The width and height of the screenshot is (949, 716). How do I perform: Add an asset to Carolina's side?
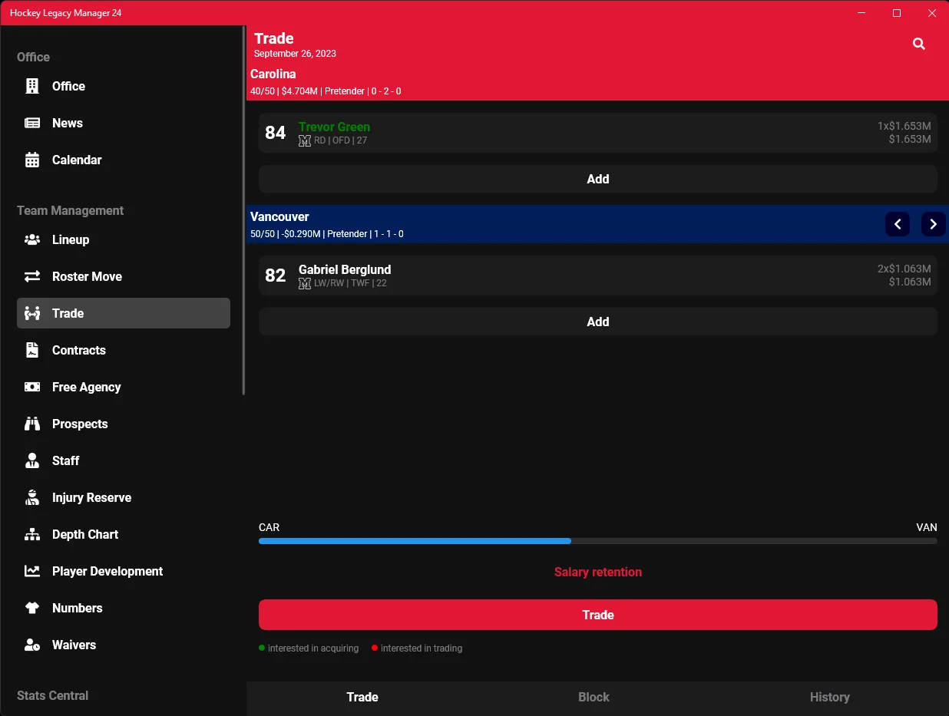(598, 179)
